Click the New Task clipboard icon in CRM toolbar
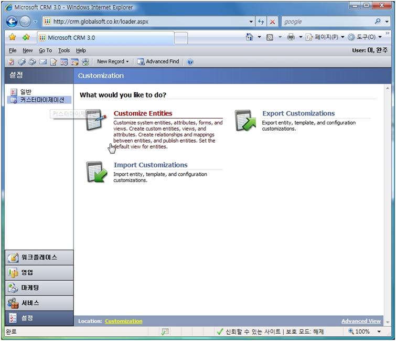Image resolution: width=396 pixels, height=341 pixels. point(11,61)
